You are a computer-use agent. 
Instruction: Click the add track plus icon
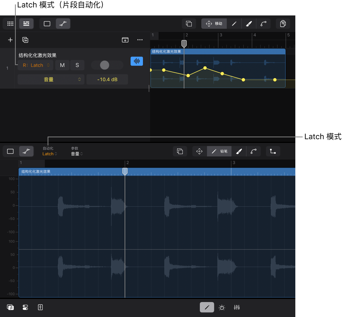pos(10,40)
